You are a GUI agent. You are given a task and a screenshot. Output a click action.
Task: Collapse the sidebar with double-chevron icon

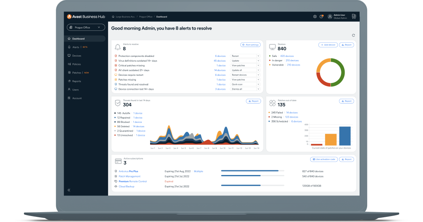[x=69, y=190]
